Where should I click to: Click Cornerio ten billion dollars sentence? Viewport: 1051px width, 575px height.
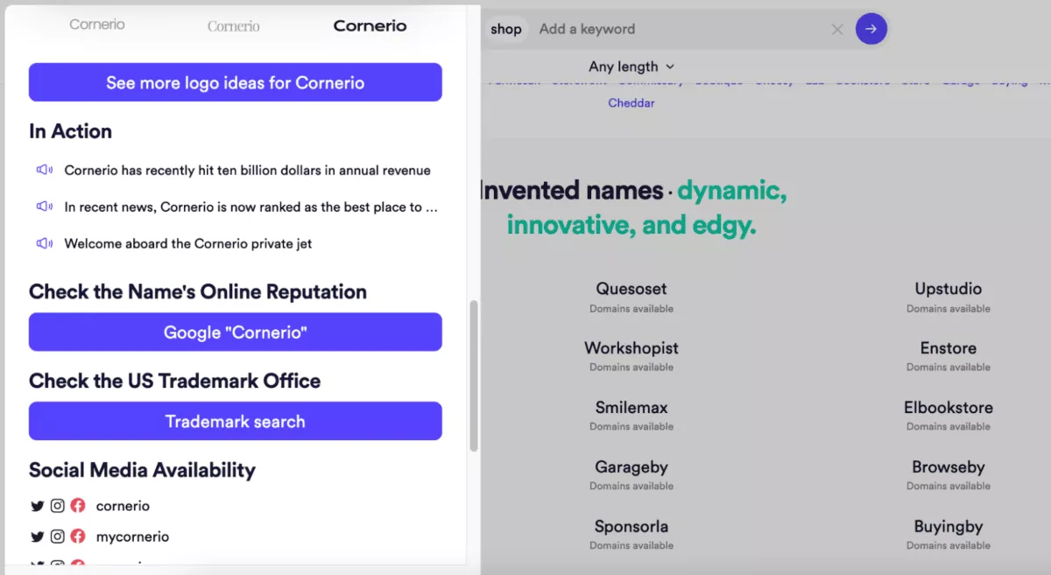248,170
